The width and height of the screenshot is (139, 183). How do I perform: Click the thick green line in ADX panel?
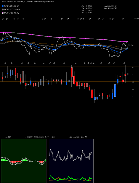pyautogui.click(x=70, y=178)
